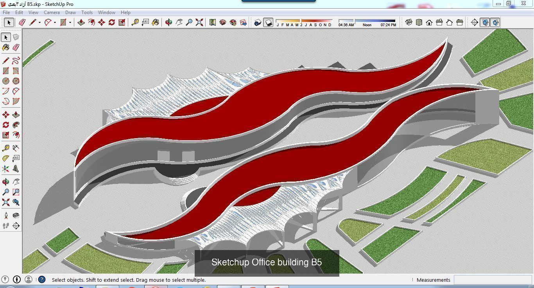Image resolution: width=534 pixels, height=288 pixels.
Task: Choose the Paint Bucket in top toolbar
Action: 155,22
